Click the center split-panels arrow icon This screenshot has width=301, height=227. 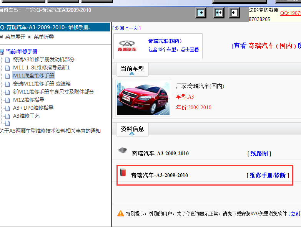(219, 13)
